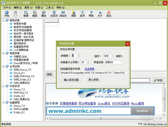Click the browser pane horizontal scrollbar

tap(104, 118)
